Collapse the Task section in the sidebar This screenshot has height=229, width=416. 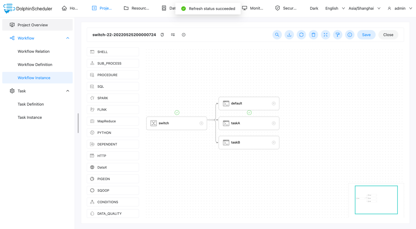tap(68, 91)
